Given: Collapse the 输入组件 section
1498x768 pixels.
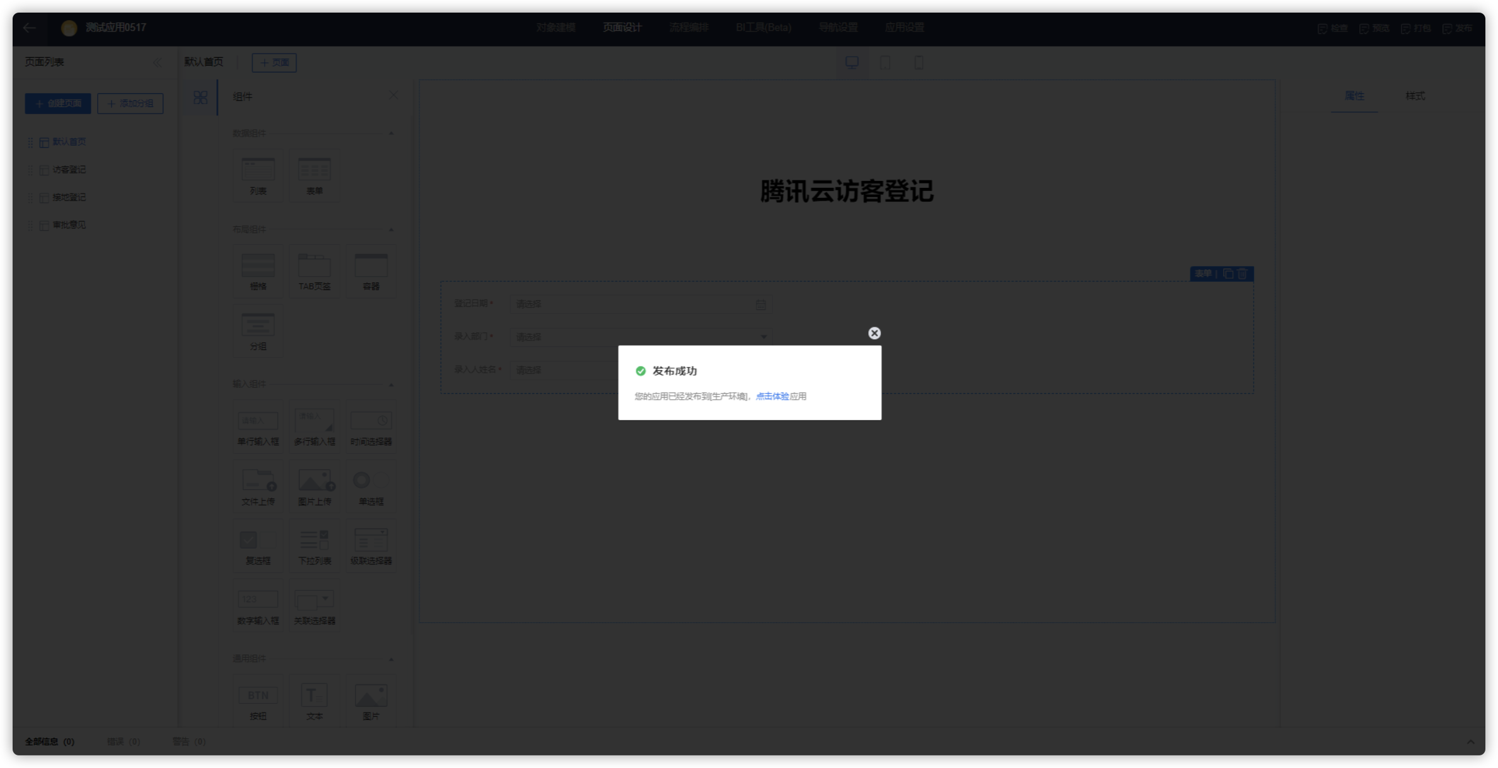Looking at the screenshot, I should (x=391, y=385).
